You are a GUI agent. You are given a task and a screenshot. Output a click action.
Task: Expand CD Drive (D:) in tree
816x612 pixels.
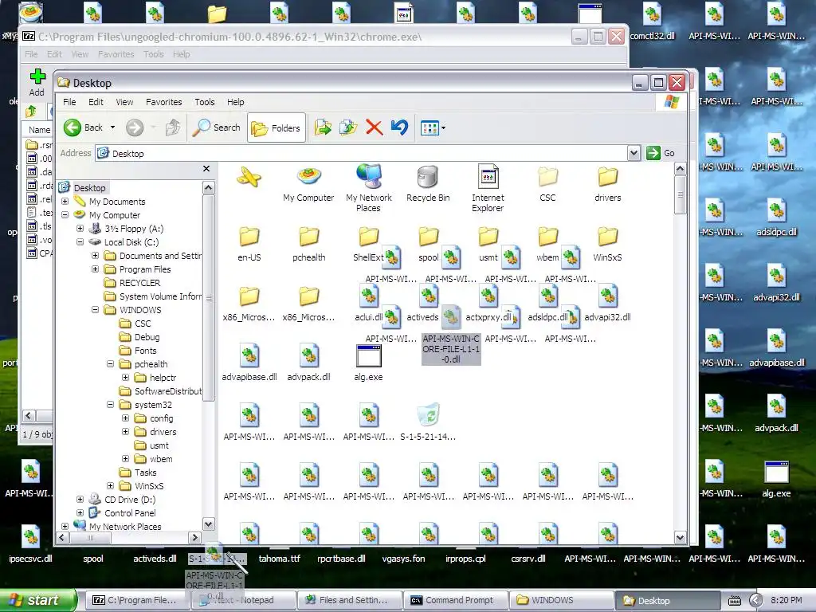80,499
